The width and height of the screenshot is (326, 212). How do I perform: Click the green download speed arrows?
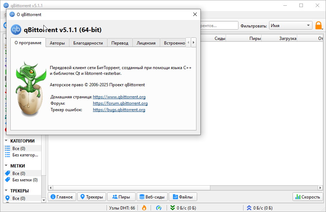coord(172,208)
